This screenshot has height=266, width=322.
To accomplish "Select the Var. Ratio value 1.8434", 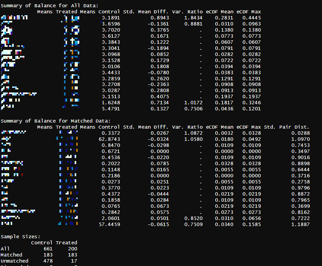I will pyautogui.click(x=193, y=18).
